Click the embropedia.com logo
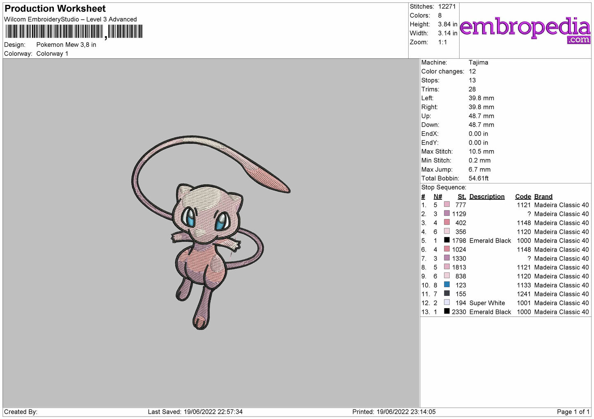This screenshot has width=594, height=419. click(525, 30)
